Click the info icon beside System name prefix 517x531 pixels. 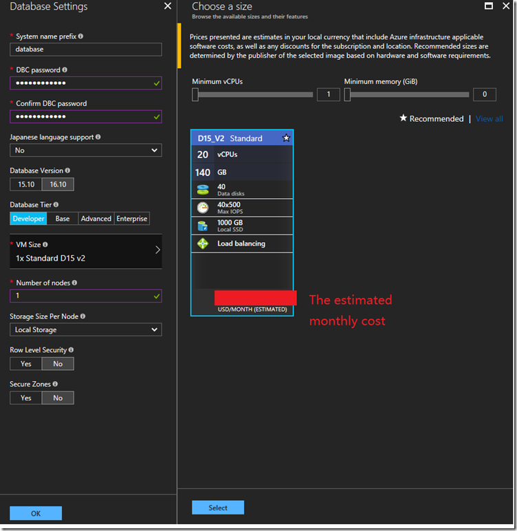tap(80, 36)
